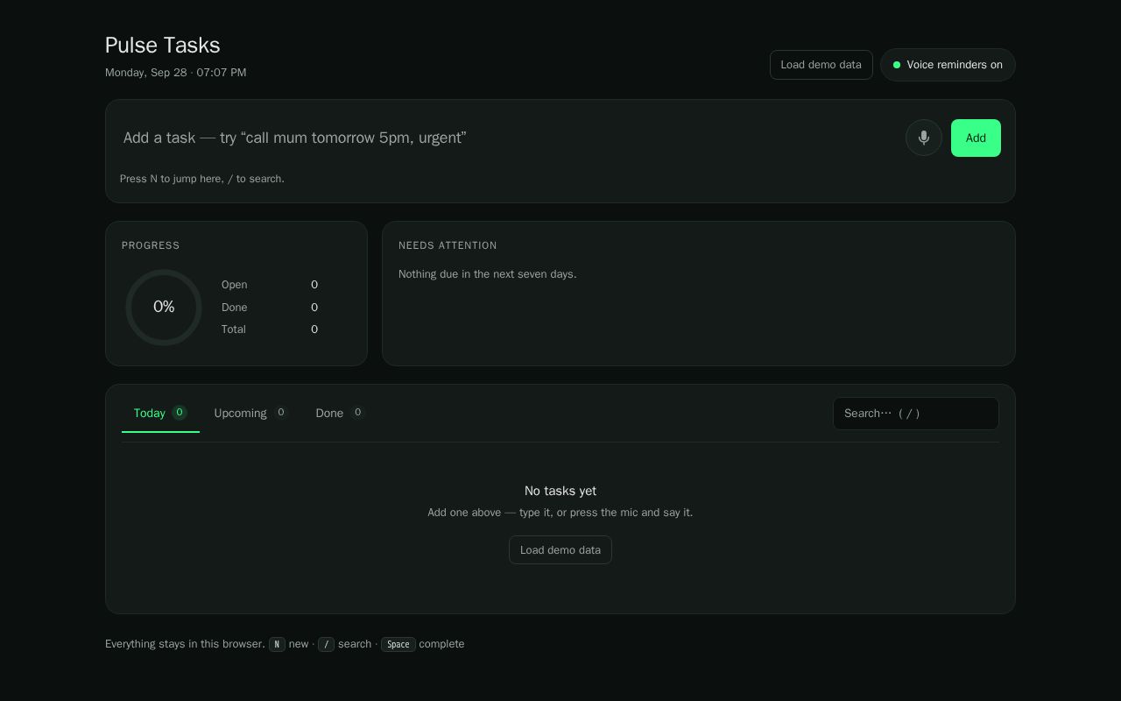This screenshot has width=1121, height=701.
Task: Click the Progress heading
Action: (151, 245)
